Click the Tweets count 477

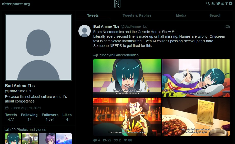[11, 119]
